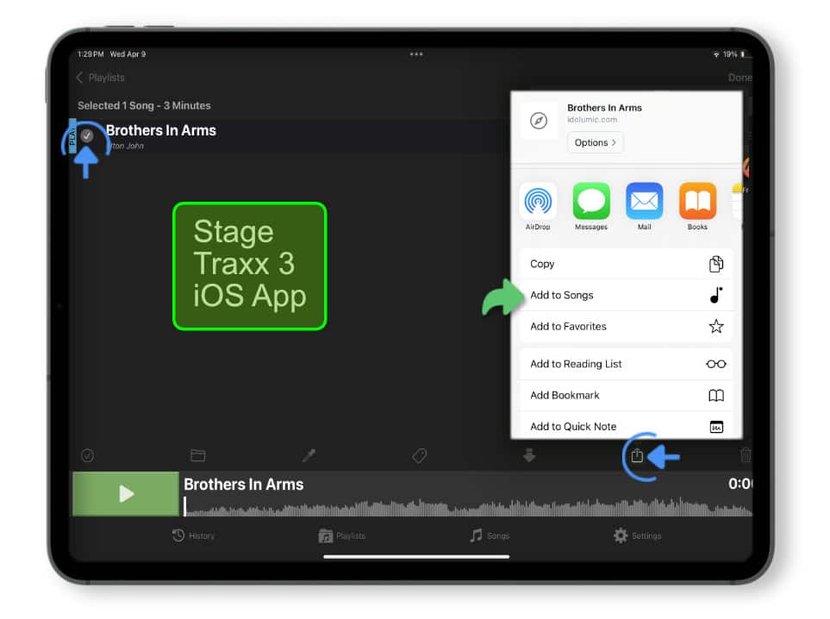Viewport: 830px width, 619px height.
Task: Share via Mail app
Action: click(644, 207)
